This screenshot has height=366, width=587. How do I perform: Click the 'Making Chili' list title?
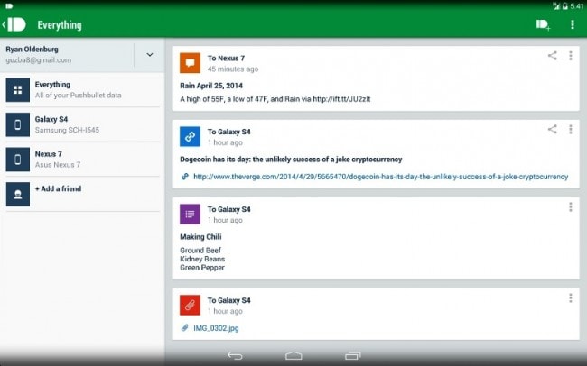pos(200,237)
